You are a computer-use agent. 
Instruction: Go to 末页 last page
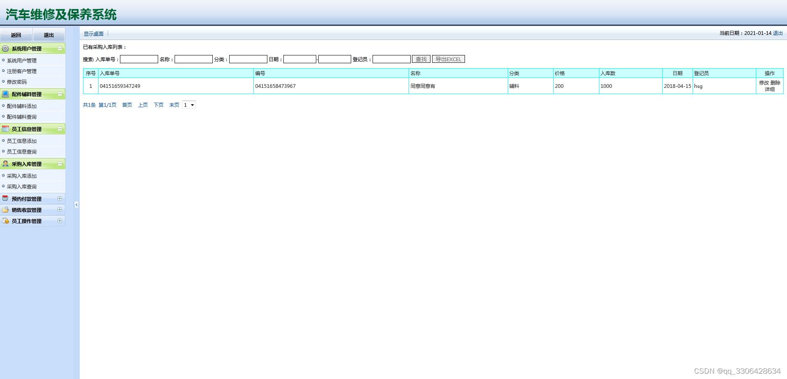[x=174, y=105]
